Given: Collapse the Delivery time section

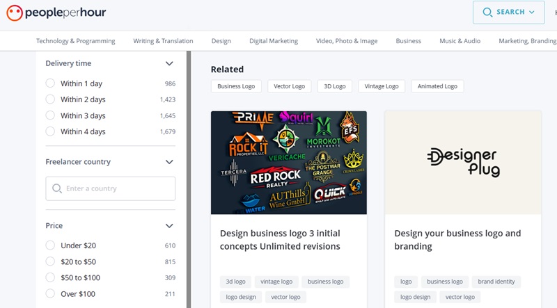Looking at the screenshot, I should (169, 63).
